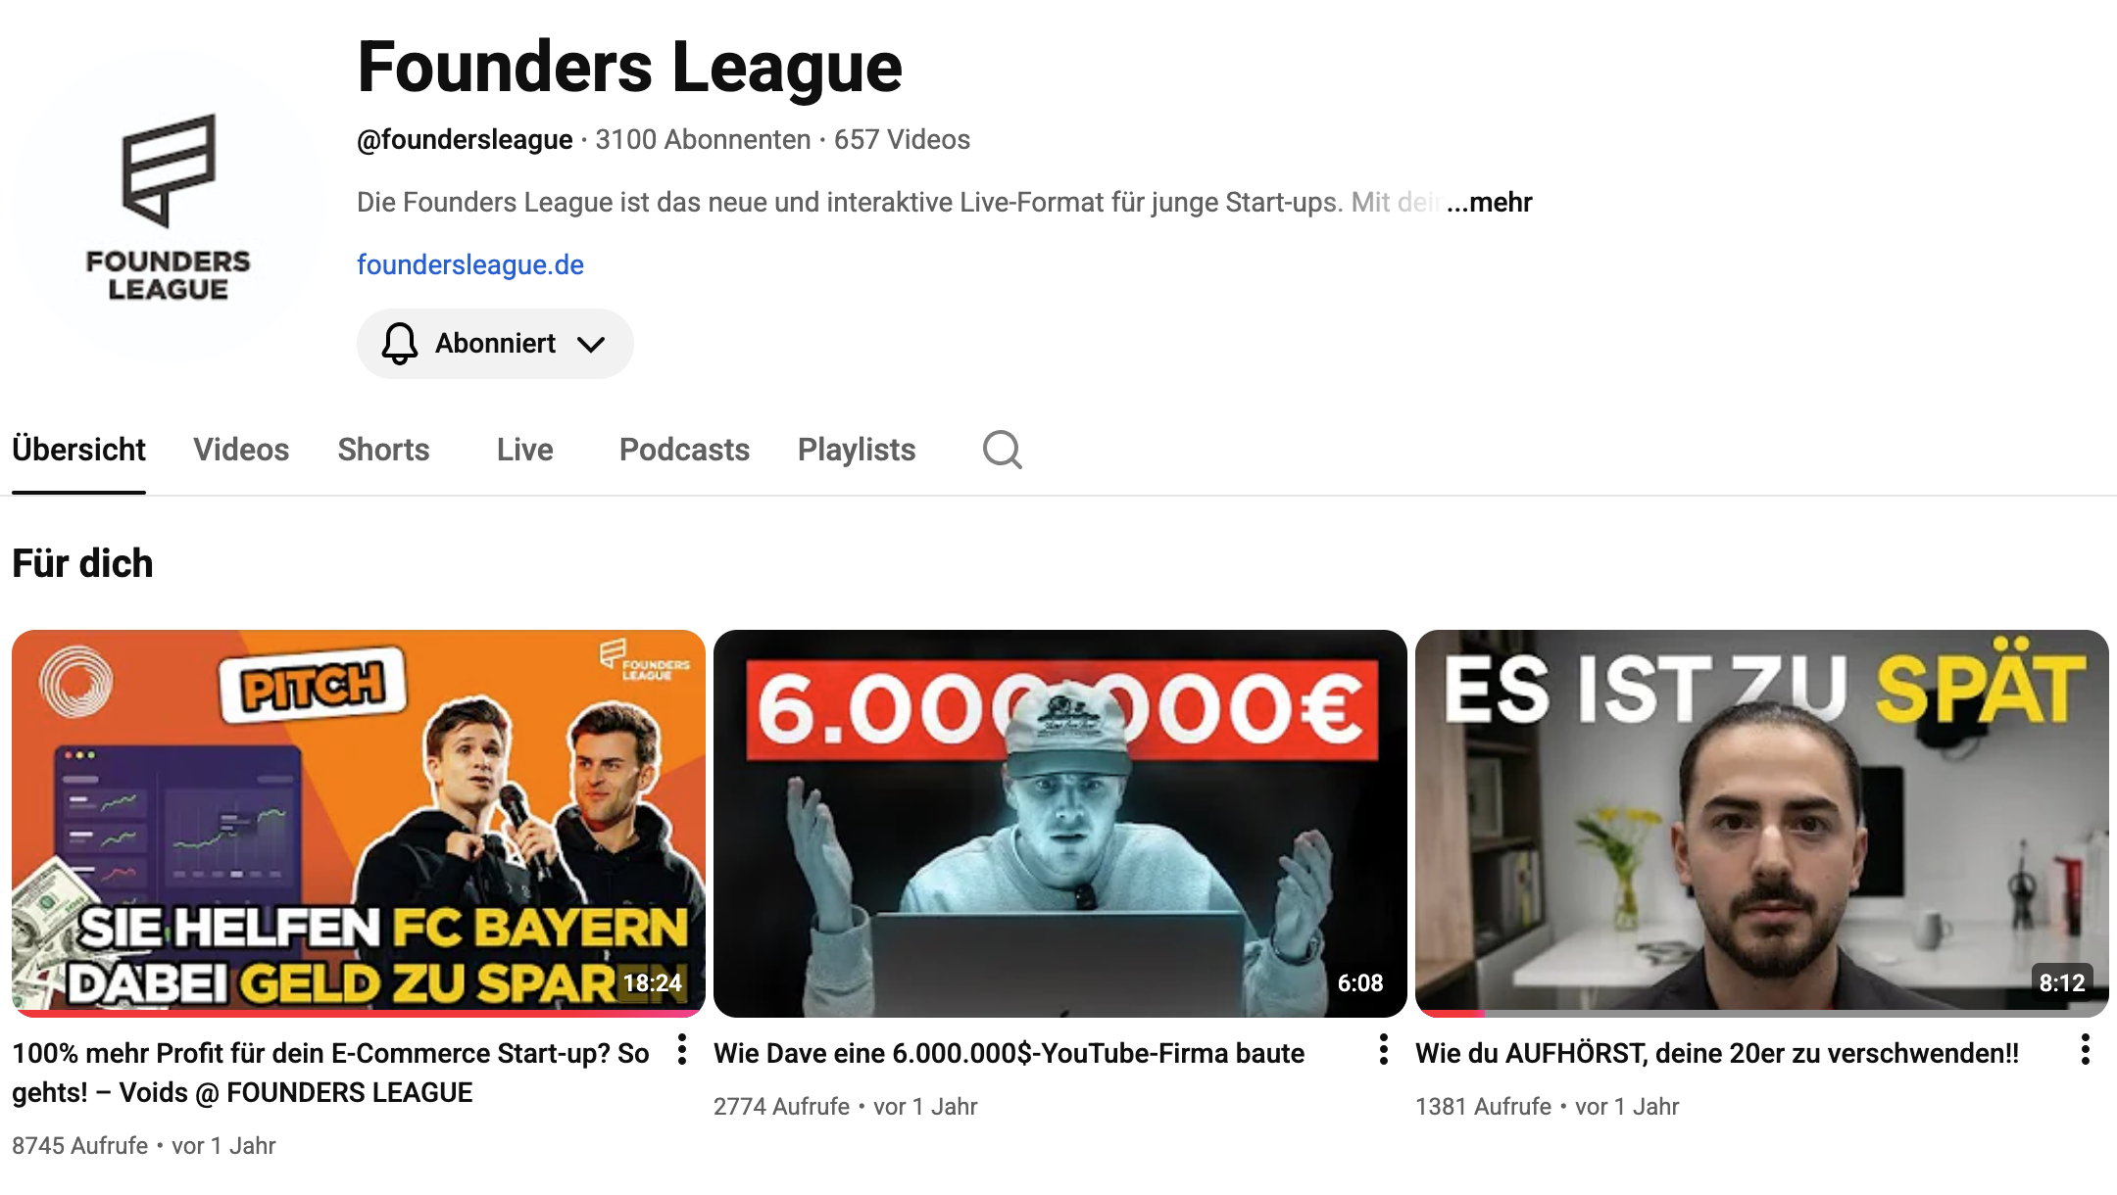This screenshot has height=1195, width=2117.
Task: Open the Shorts tab
Action: point(383,450)
